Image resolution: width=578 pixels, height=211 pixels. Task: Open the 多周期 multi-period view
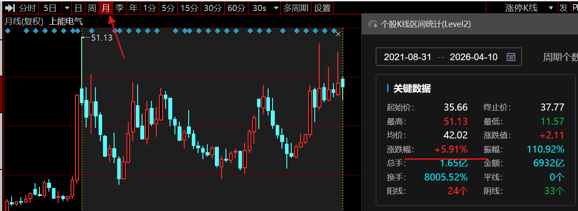(296, 8)
